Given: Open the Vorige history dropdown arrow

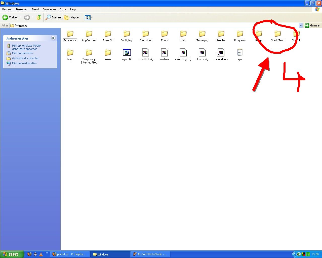Looking at the screenshot, I should (20, 17).
